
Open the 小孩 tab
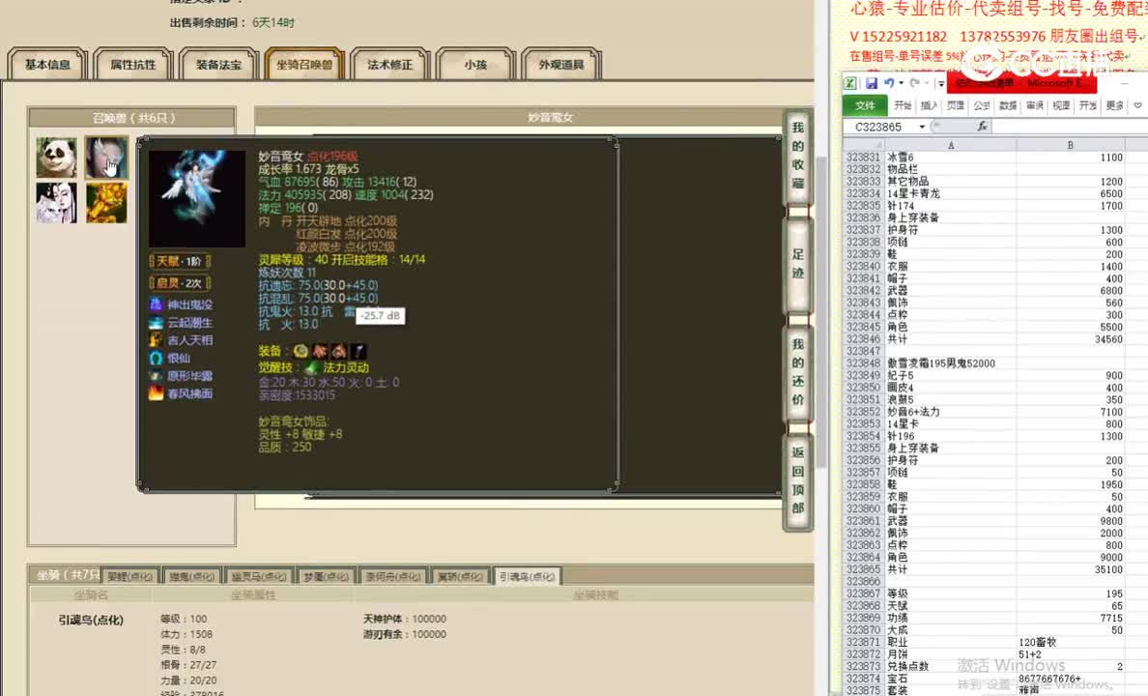click(475, 65)
